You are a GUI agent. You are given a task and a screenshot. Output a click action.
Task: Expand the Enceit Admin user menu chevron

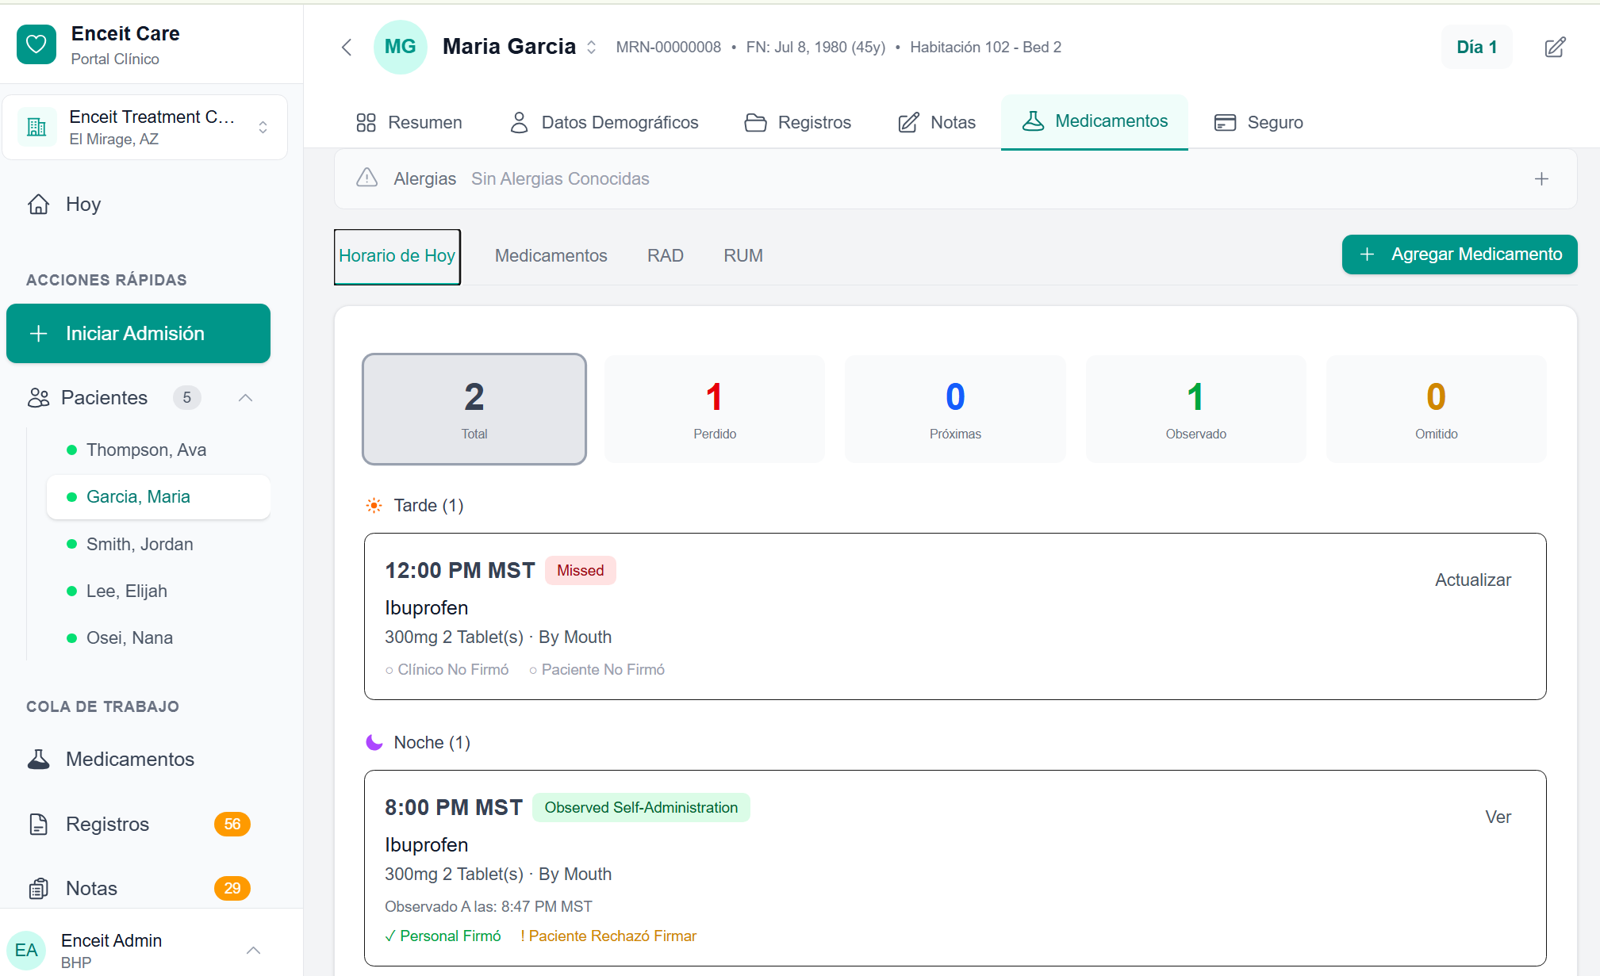click(253, 951)
